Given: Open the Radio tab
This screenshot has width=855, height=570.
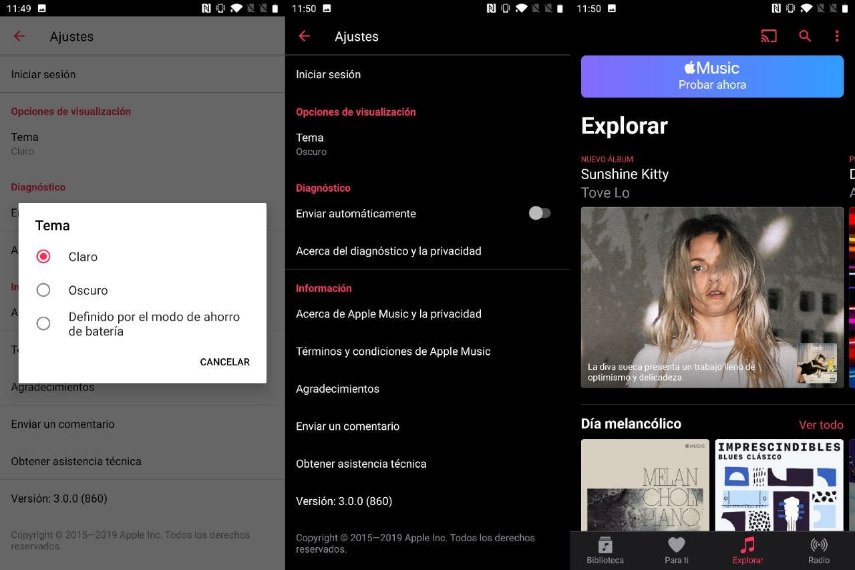Looking at the screenshot, I should [x=819, y=551].
